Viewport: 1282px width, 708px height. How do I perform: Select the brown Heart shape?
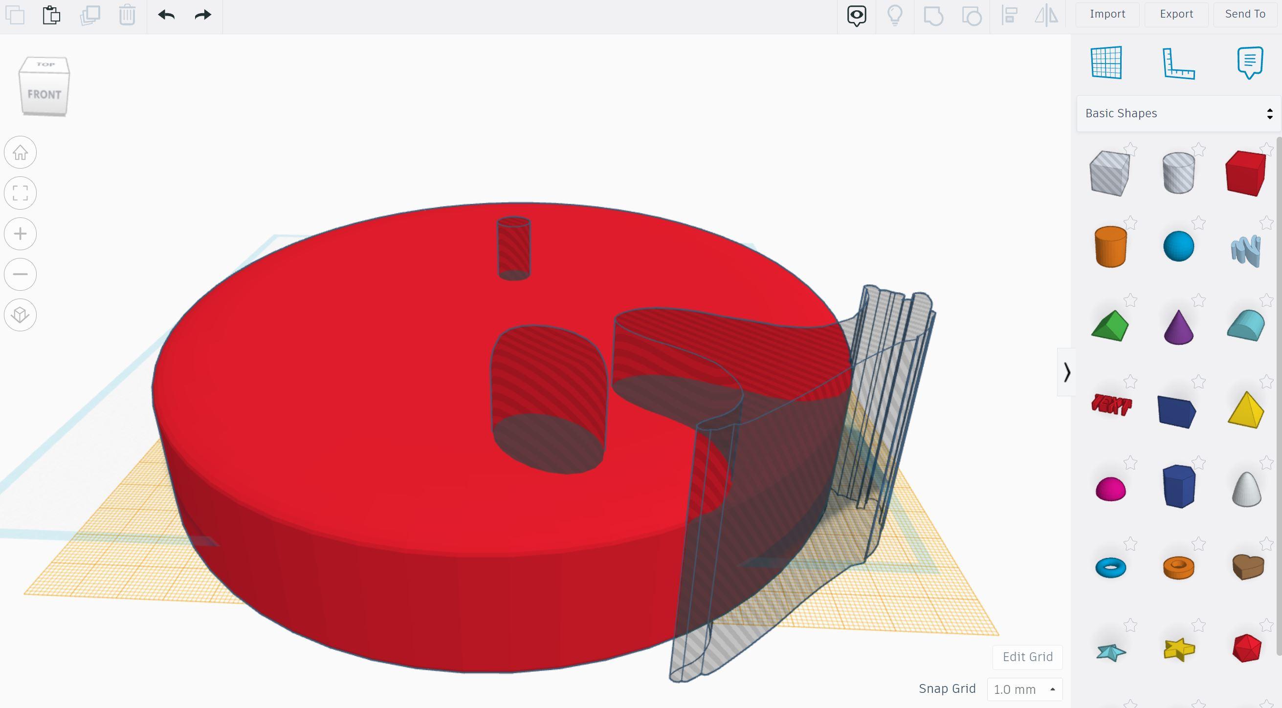click(x=1248, y=567)
